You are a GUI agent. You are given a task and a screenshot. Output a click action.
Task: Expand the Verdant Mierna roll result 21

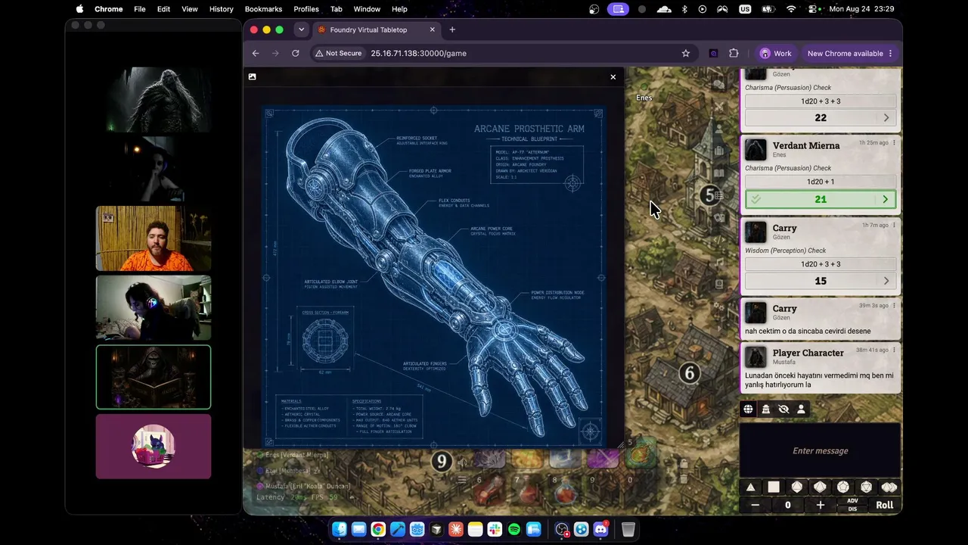tap(886, 199)
